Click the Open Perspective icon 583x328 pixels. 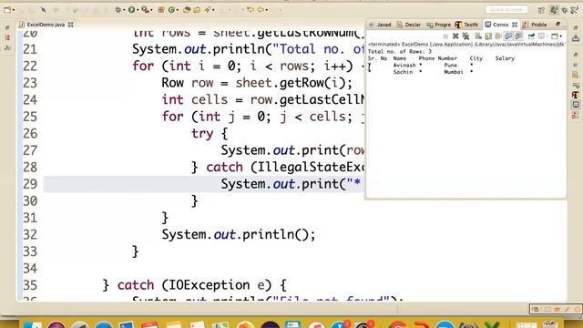tap(541, 10)
